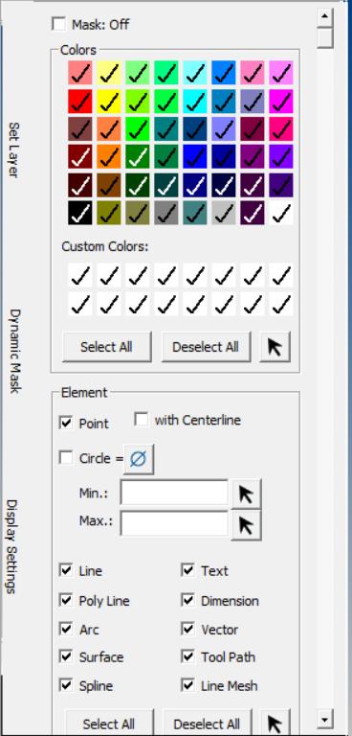Click Select All under Colors

pyautogui.click(x=106, y=347)
